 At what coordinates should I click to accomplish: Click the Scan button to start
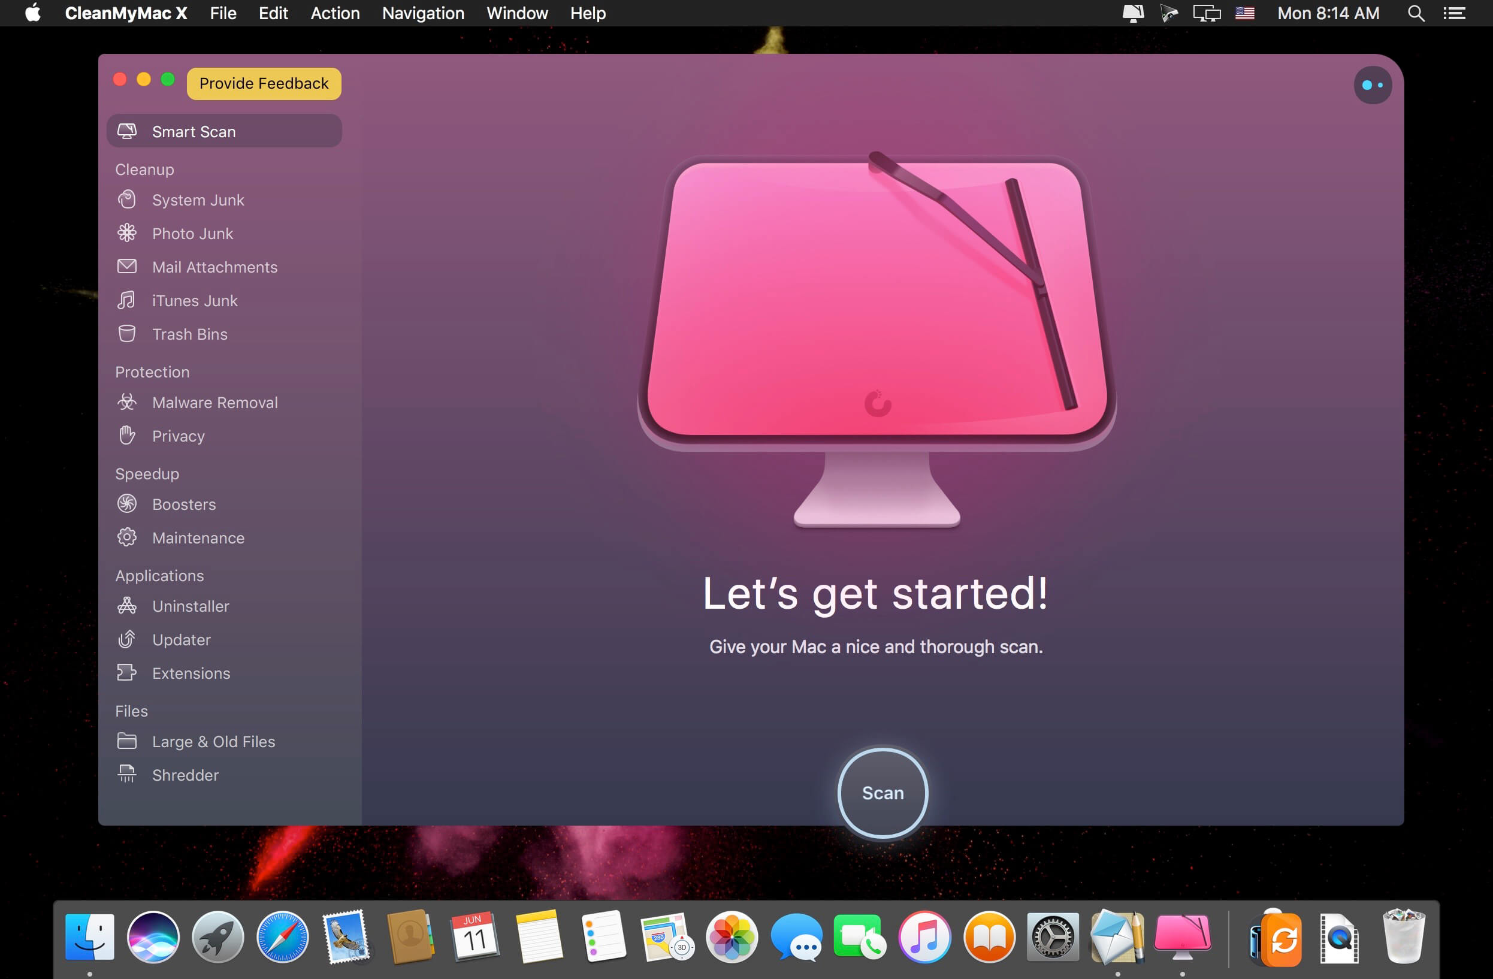pyautogui.click(x=882, y=792)
